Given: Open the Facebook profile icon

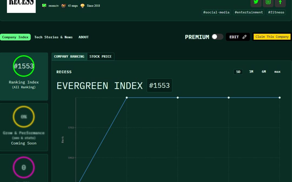Looking at the screenshot, I should [280, 2].
